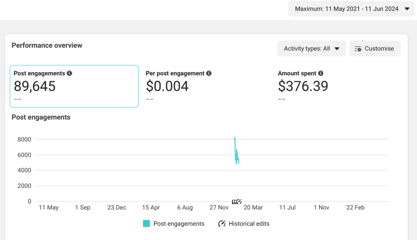Image resolution: width=417 pixels, height=240 pixels.
Task: Select the Amount spent metric card
Action: point(338,86)
